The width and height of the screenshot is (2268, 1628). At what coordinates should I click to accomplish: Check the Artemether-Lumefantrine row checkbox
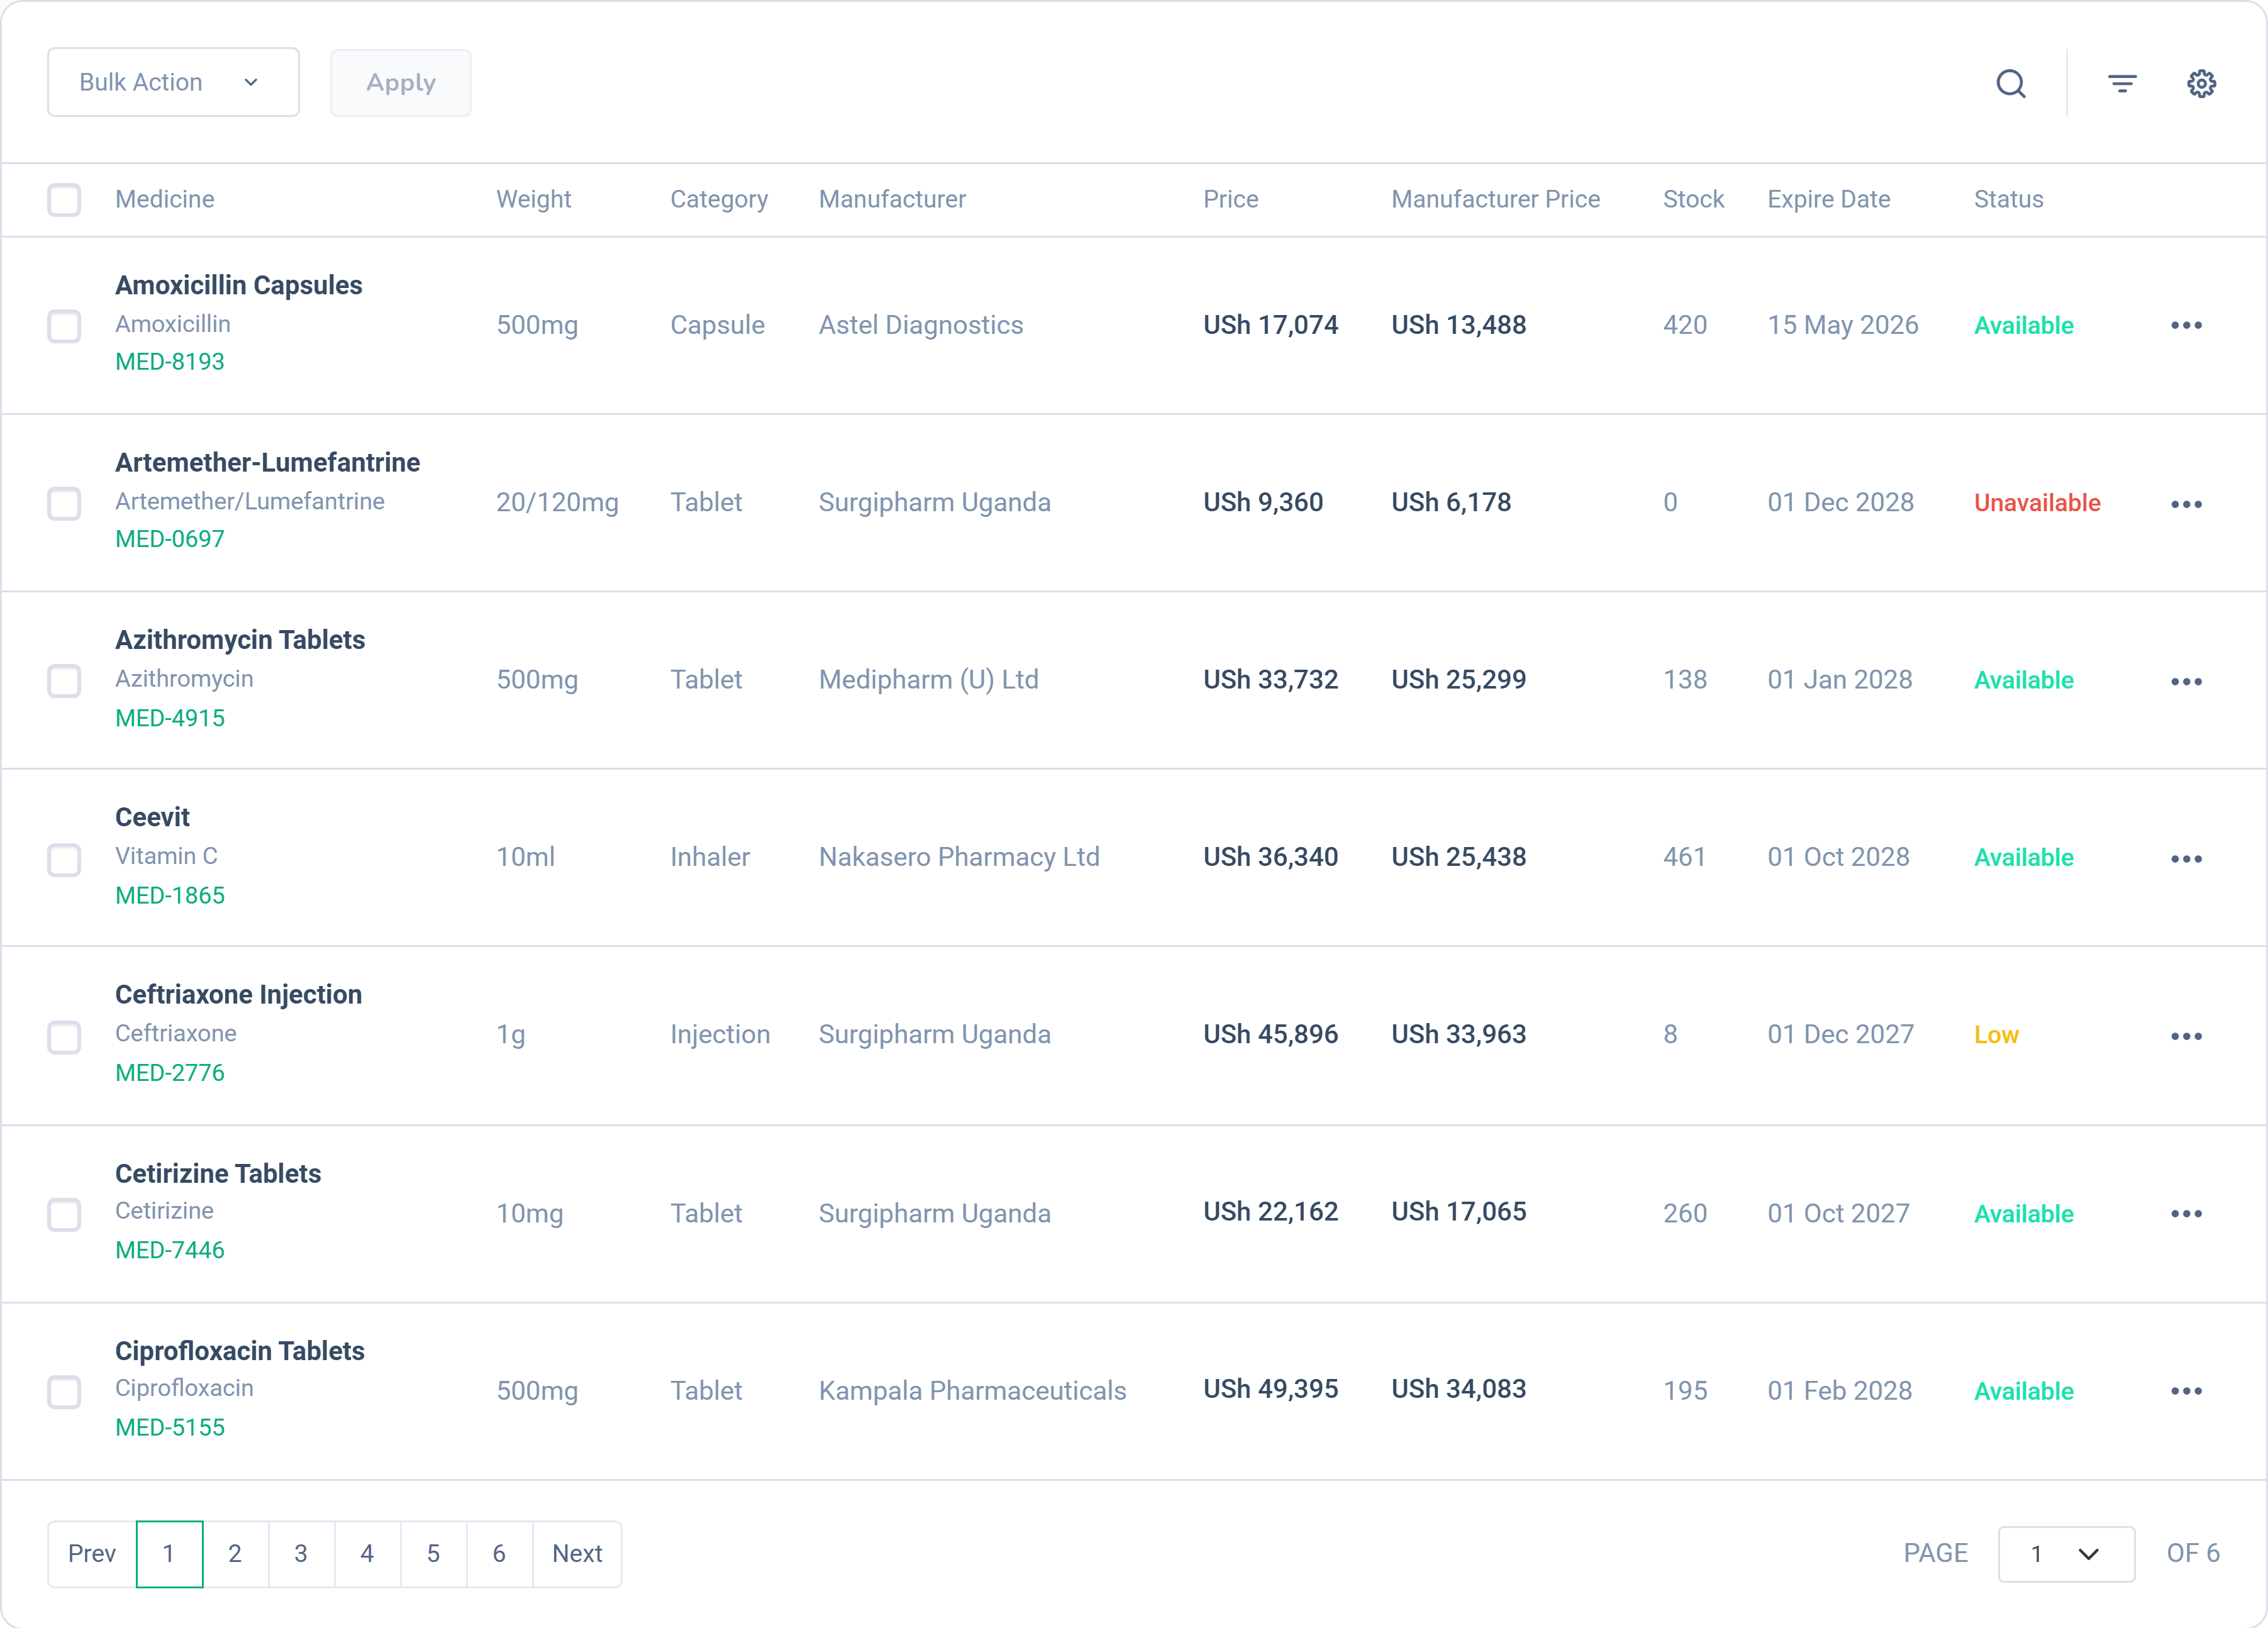coord(64,503)
